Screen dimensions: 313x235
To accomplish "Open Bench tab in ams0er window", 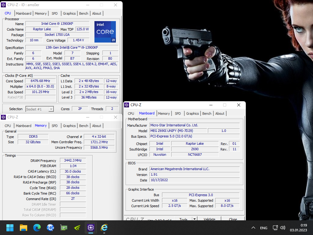I will click(84, 13).
